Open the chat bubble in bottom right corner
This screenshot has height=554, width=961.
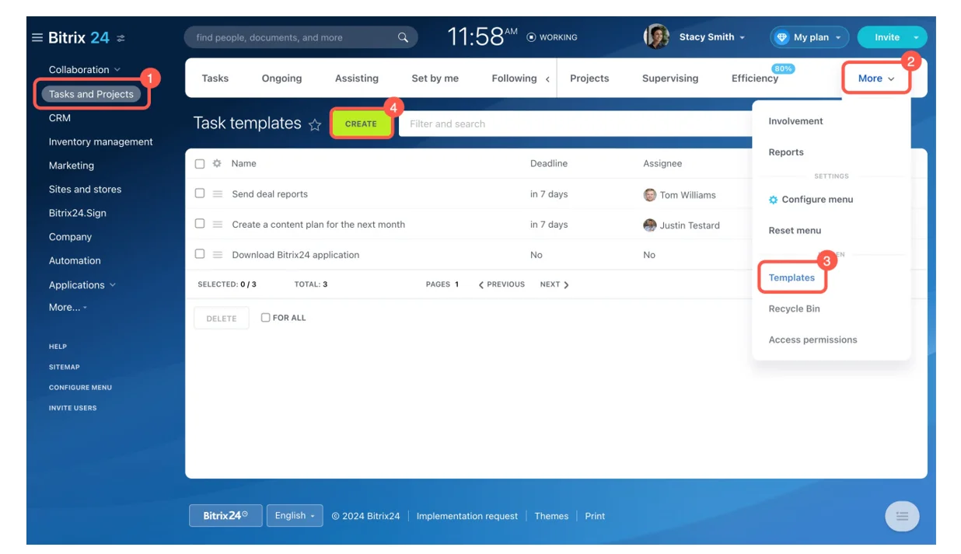(902, 515)
